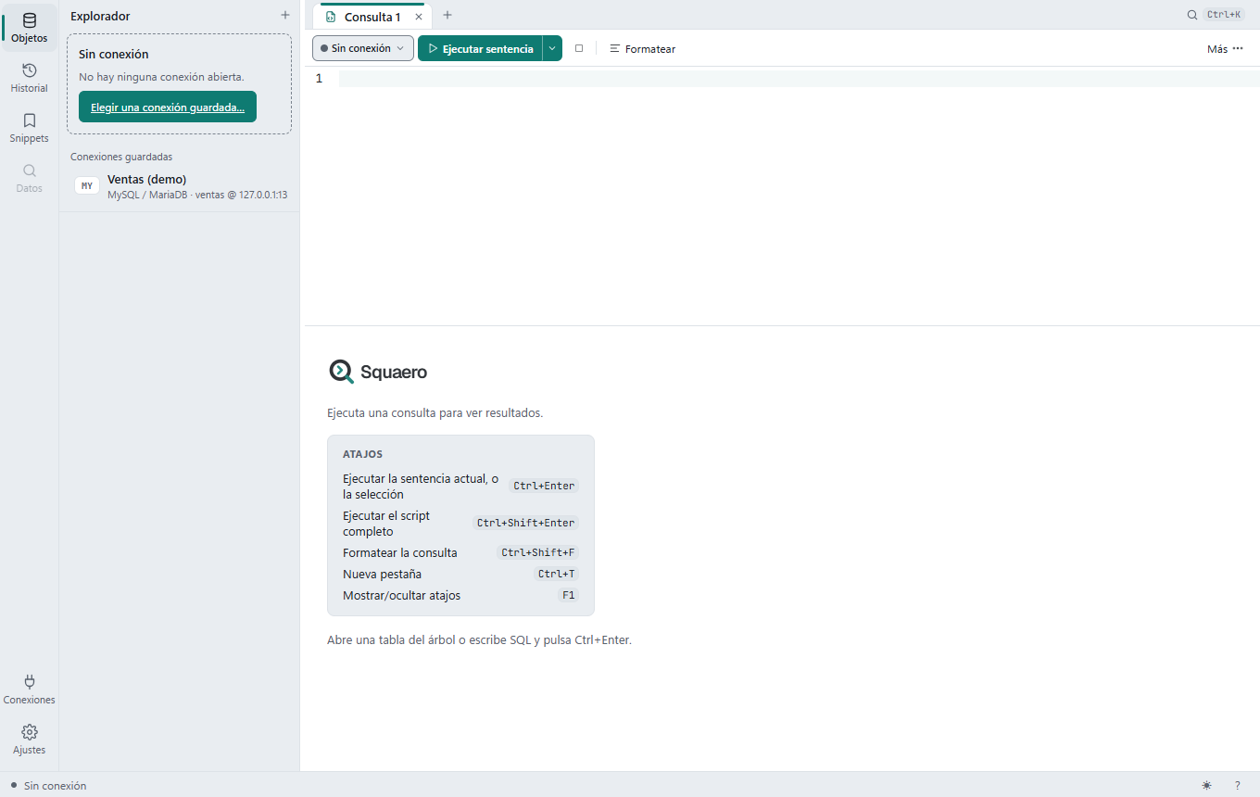Viewport: 1260px width, 797px height.
Task: Add a new connection with the Explorador plus icon
Action: (x=285, y=16)
